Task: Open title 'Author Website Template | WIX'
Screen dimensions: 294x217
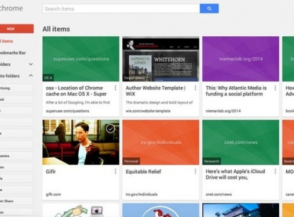Action: pos(156,91)
